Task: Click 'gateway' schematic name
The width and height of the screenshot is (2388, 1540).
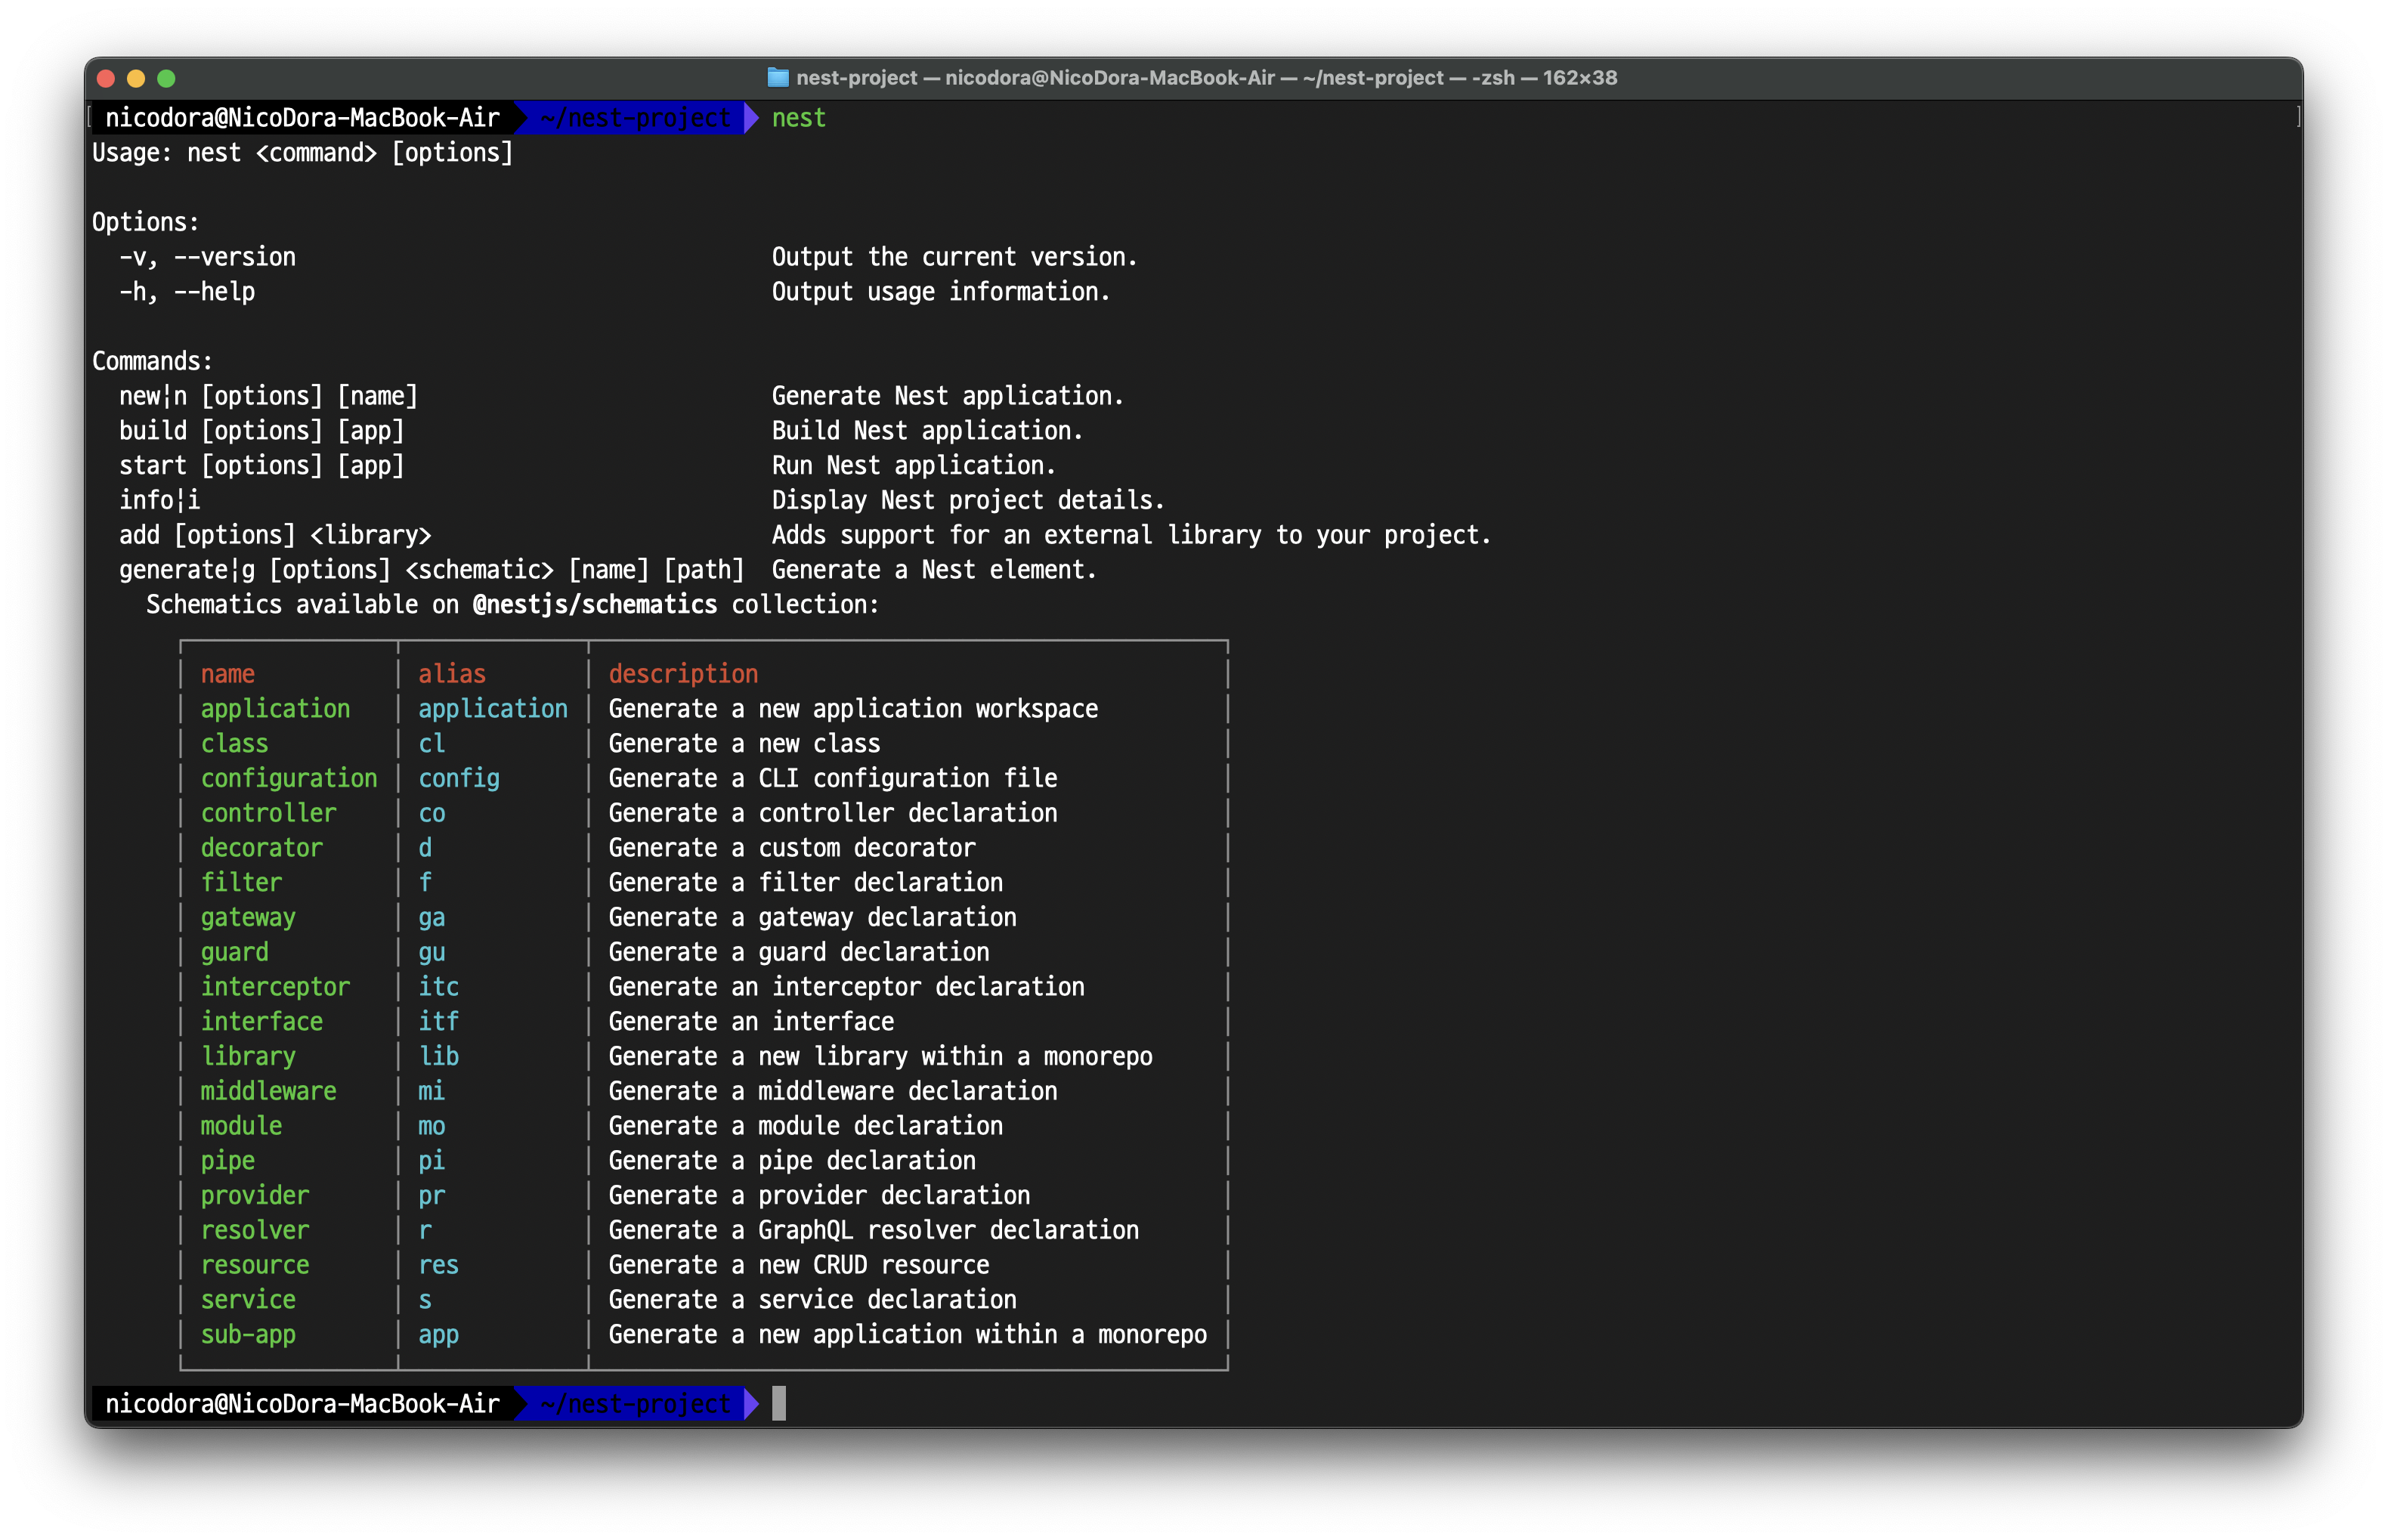Action: pos(248,918)
